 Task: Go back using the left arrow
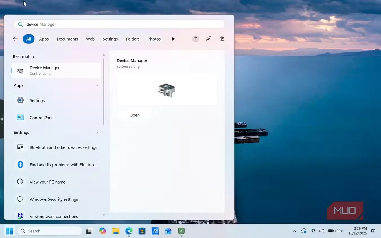coord(15,39)
